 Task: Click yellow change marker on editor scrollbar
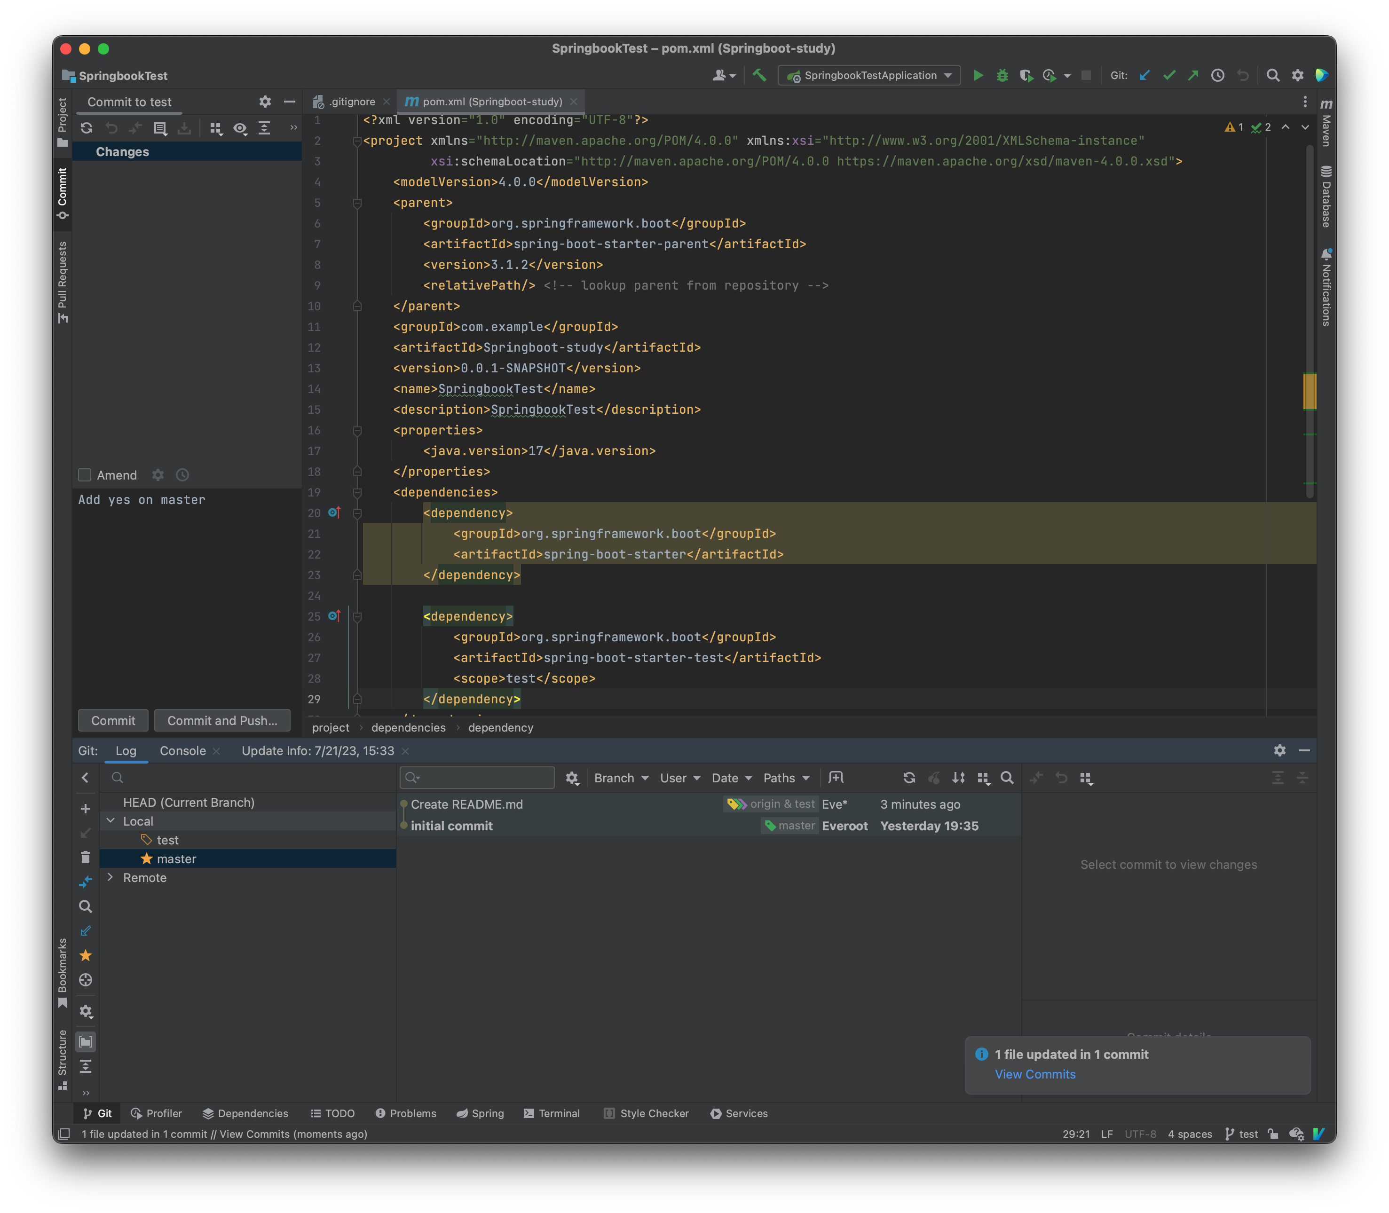[x=1309, y=391]
